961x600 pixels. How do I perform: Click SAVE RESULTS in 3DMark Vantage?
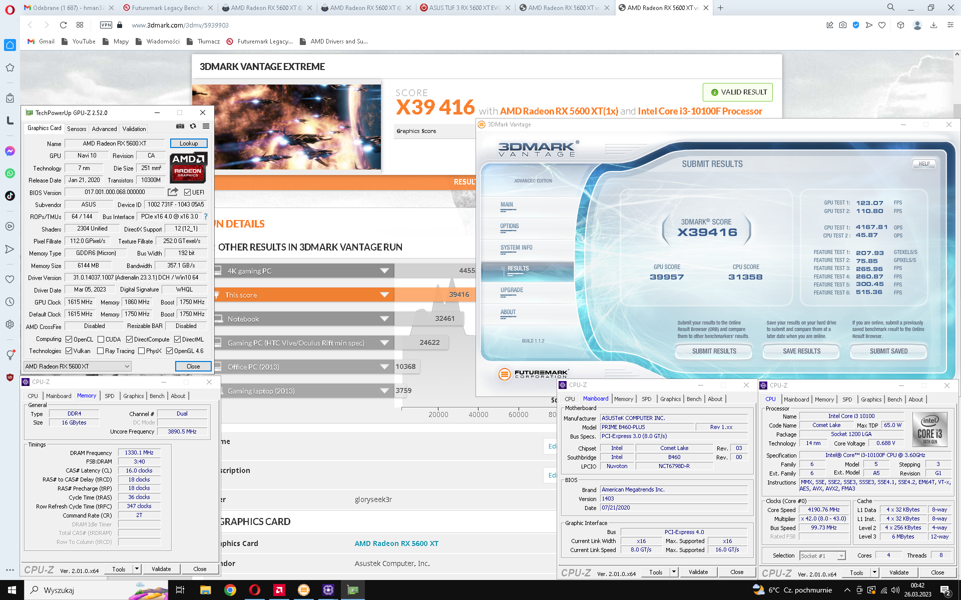pos(801,351)
